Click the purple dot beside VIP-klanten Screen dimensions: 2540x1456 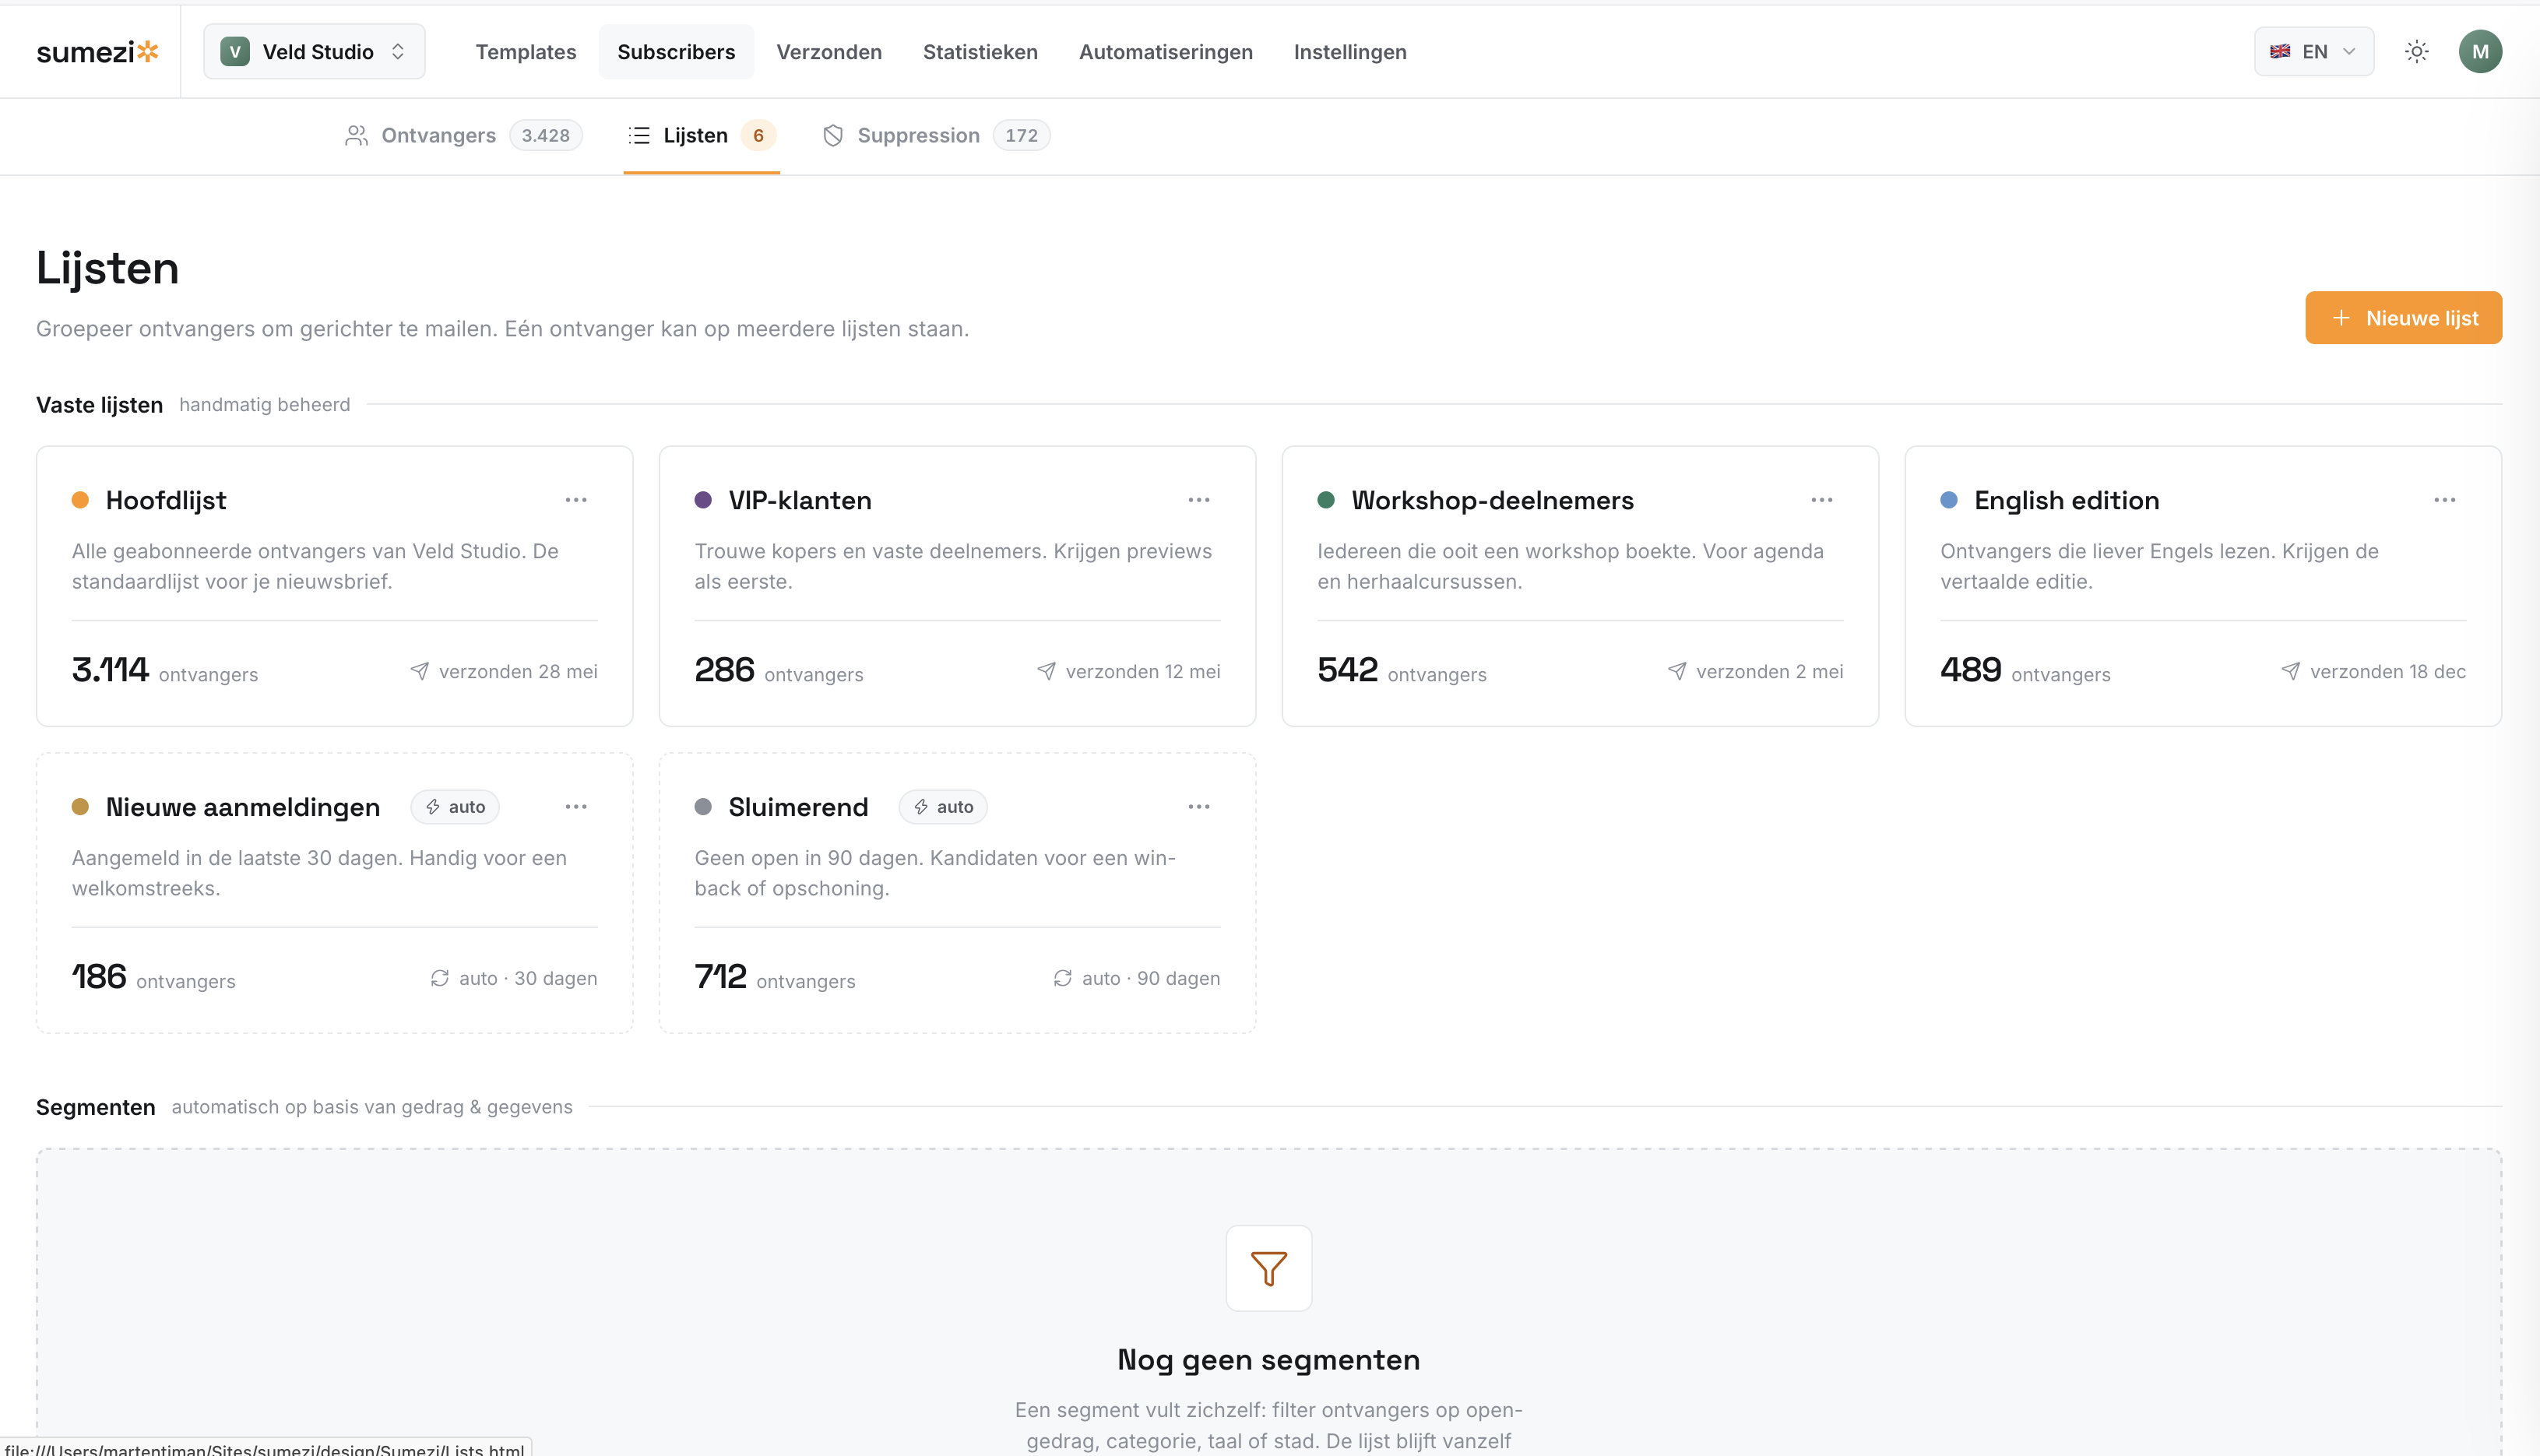click(703, 500)
